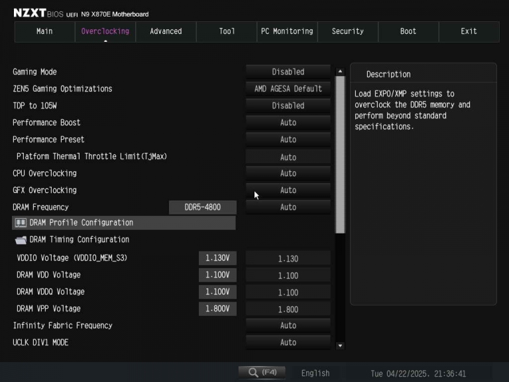
Task: Select the CPU Overclocking label
Action: (x=45, y=173)
